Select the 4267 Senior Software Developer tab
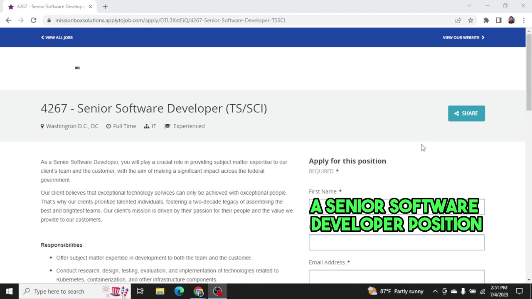 pos(50,7)
